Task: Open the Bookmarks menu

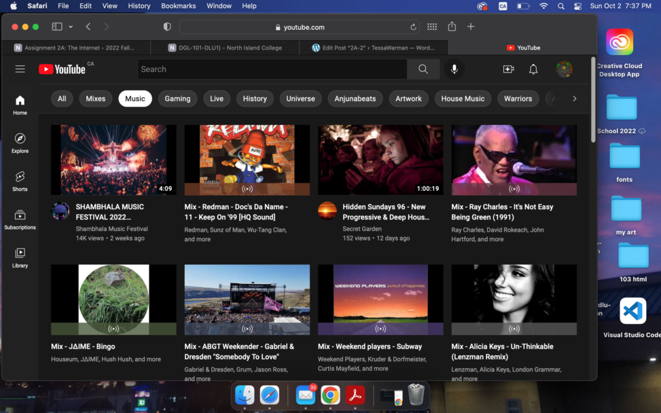Action: pos(178,6)
